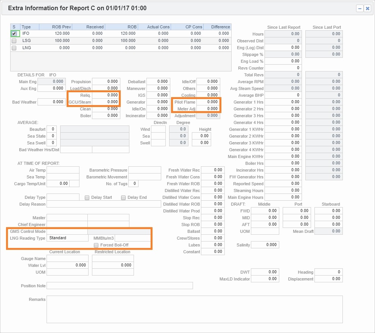Check the LSG fuel row selection checkbox
The image size is (375, 333).
tap(14, 40)
